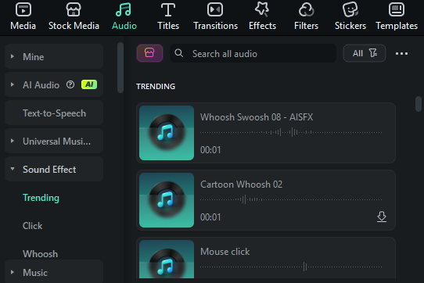Open the All filter dropdown
Image resolution: width=424 pixels, height=283 pixels.
pyautogui.click(x=365, y=53)
